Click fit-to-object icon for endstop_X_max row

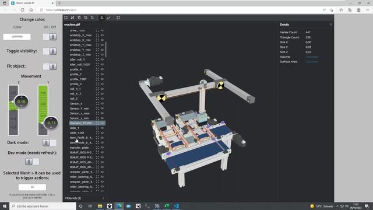coord(97,35)
